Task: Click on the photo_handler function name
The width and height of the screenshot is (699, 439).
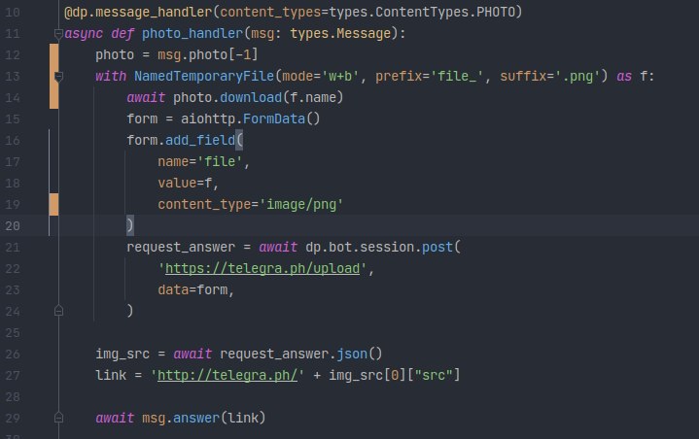Action: click(x=192, y=33)
